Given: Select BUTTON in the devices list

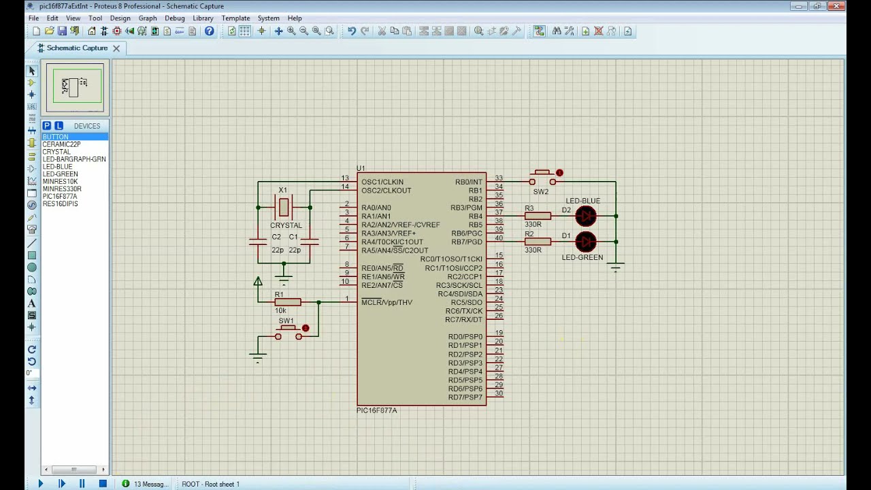Looking at the screenshot, I should [75, 137].
